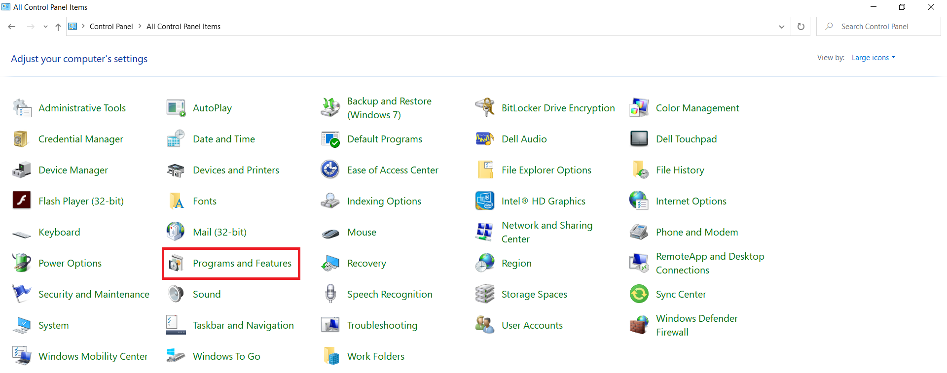Open RemoteApp and Desktop Connections link

pos(710,263)
